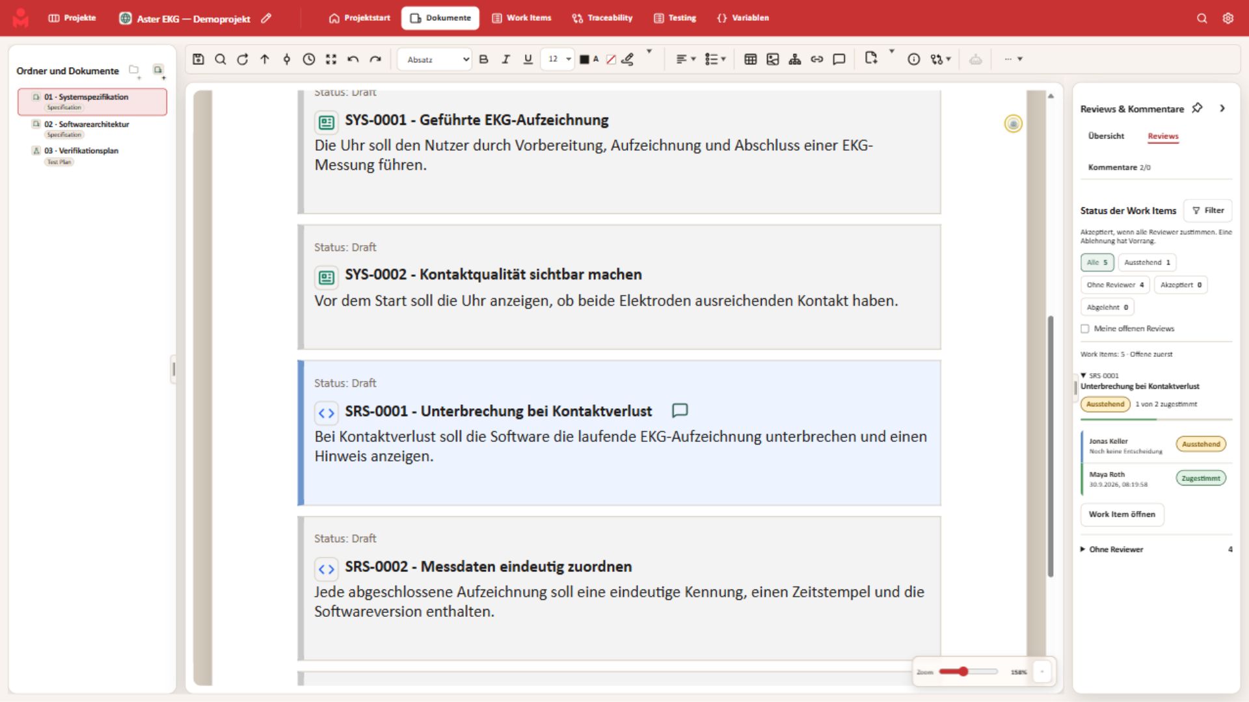Toggle italic formatting
This screenshot has width=1249, height=702.
pos(505,59)
